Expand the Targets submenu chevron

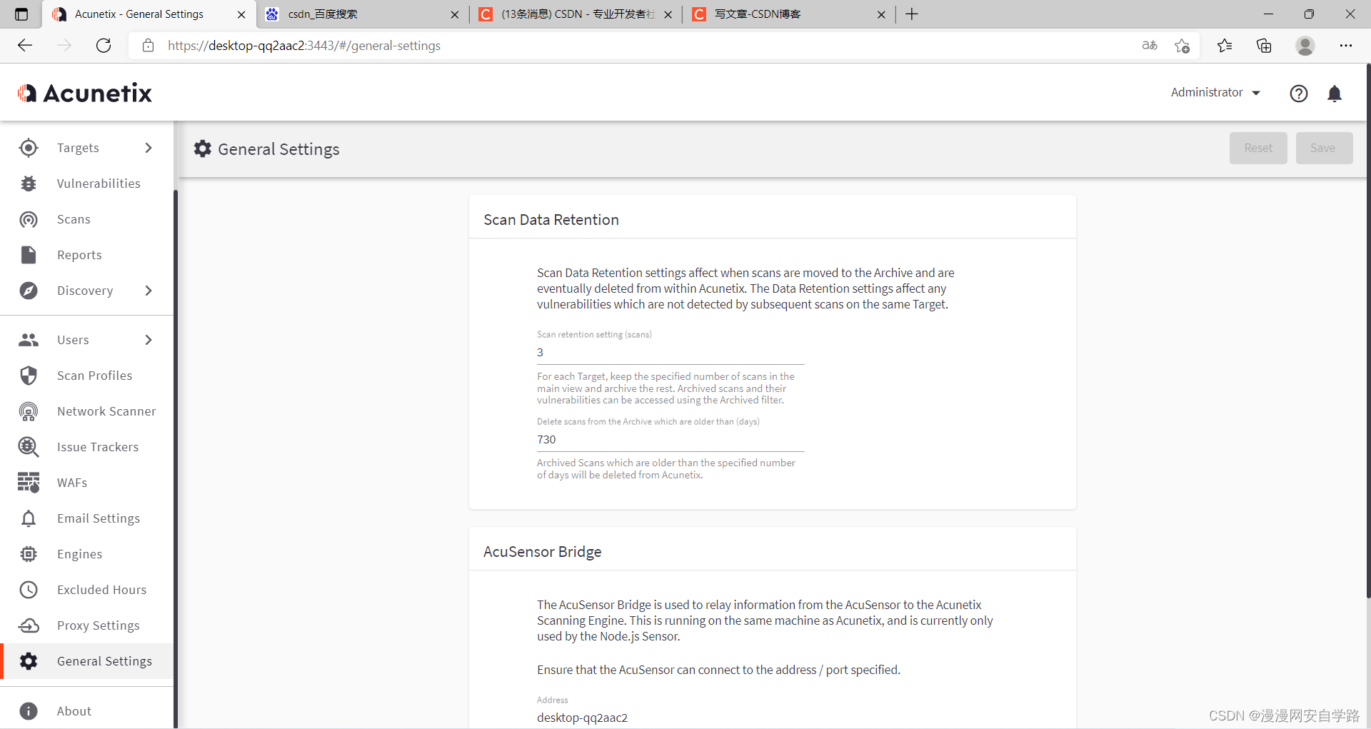(149, 148)
